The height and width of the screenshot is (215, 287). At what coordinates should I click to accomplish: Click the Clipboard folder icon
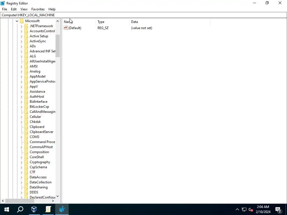tap(26, 127)
